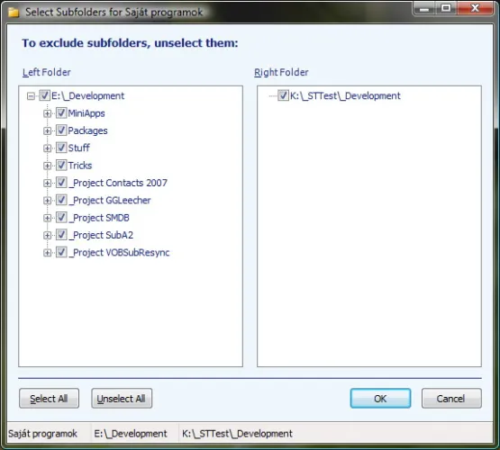Click the Left Folder label

pos(47,72)
